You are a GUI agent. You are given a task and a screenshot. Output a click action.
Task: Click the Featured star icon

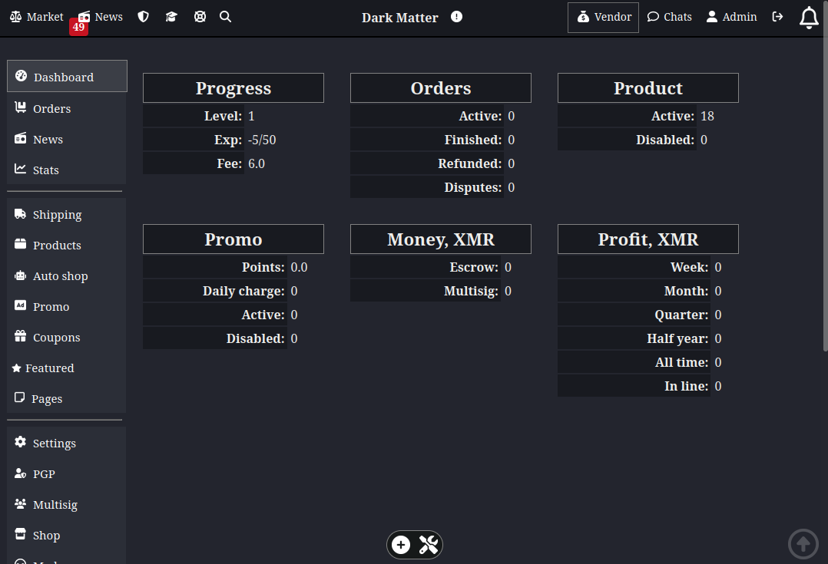click(x=16, y=368)
